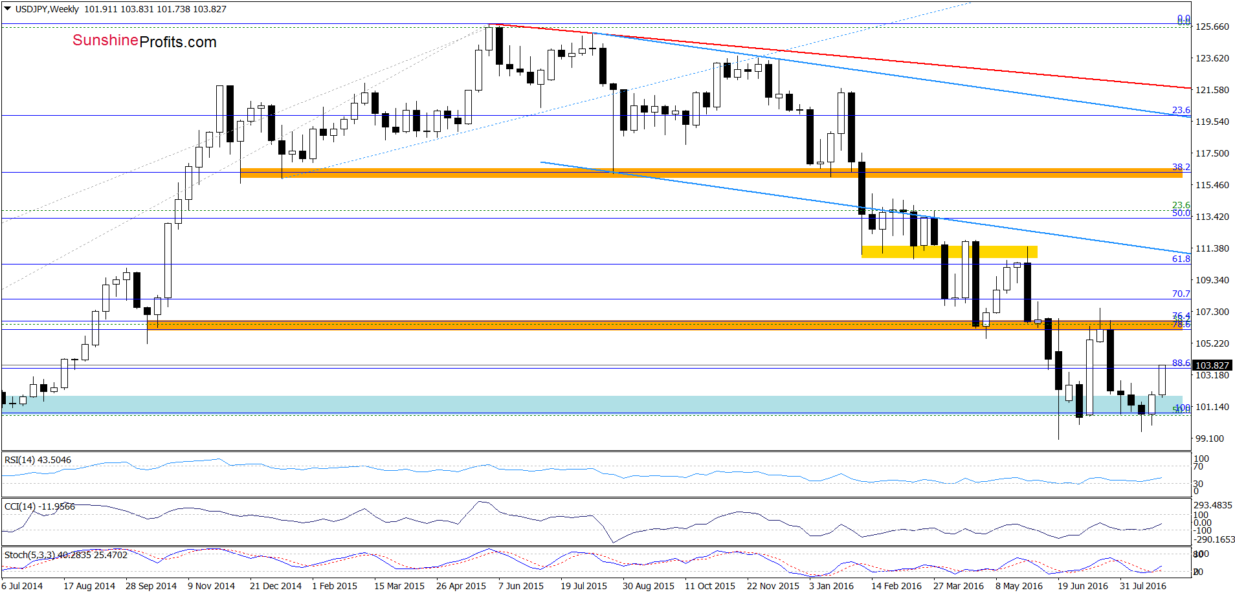The image size is (1235, 595).
Task: Click the -290.1653 CCI scale value
Action: pyautogui.click(x=1214, y=539)
